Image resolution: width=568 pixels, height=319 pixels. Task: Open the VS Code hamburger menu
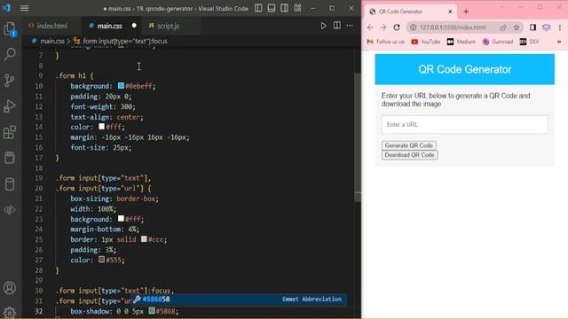pyautogui.click(x=24, y=8)
